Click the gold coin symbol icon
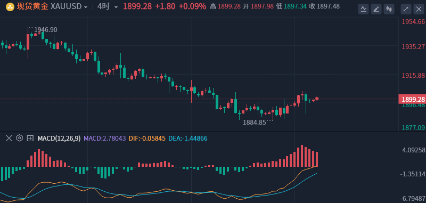The width and height of the screenshot is (426, 203). click(10, 7)
